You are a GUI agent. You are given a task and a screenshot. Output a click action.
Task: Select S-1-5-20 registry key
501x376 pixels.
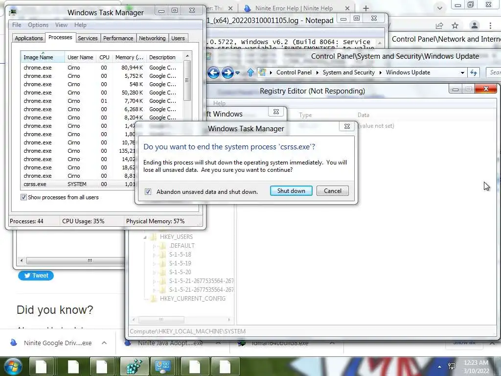click(x=180, y=272)
